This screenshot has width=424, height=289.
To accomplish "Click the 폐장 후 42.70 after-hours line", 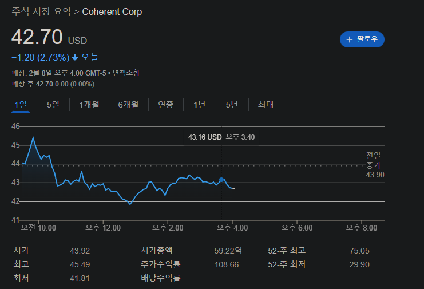I will 53,84.
